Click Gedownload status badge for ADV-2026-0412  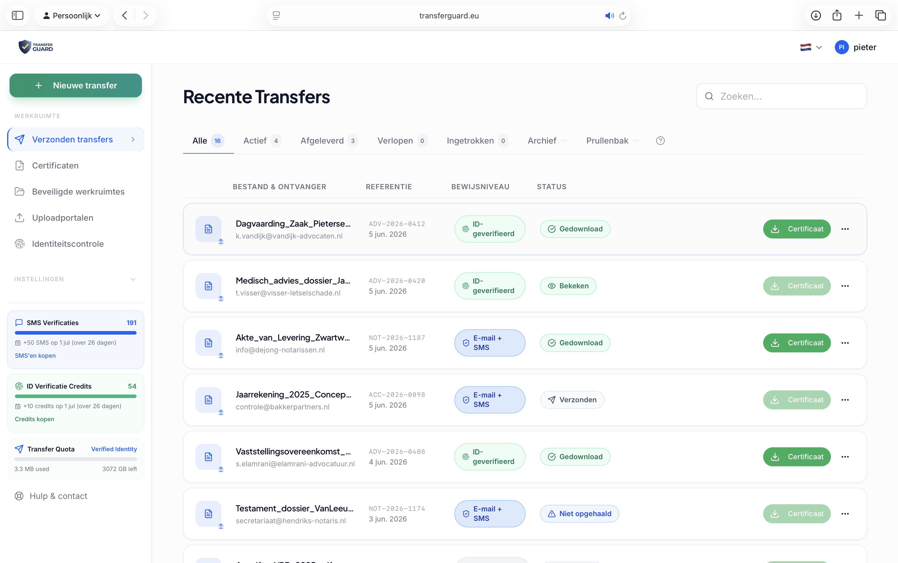575,229
